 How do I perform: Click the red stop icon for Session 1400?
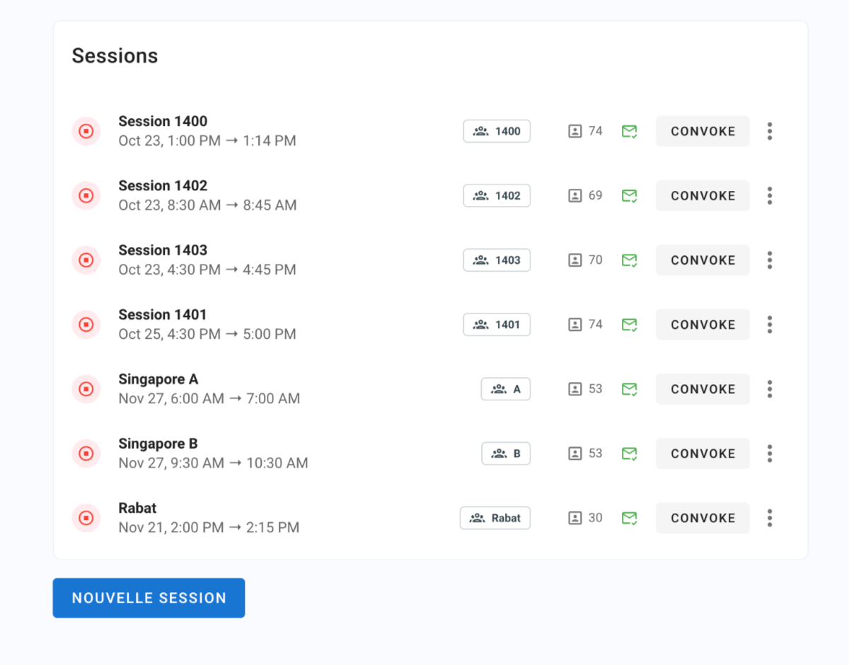[x=86, y=131]
